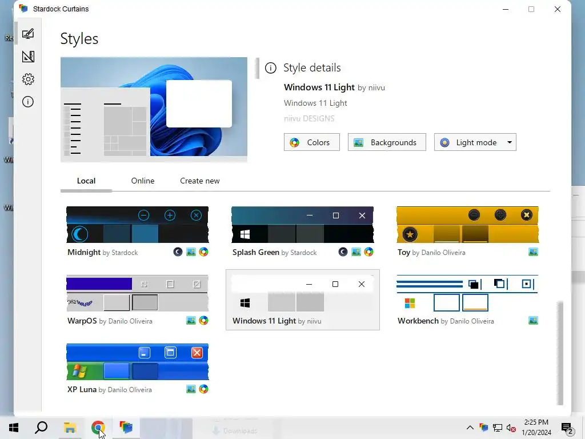The width and height of the screenshot is (585, 439).
Task: Click the muted volume tray icon
Action: pyautogui.click(x=511, y=428)
